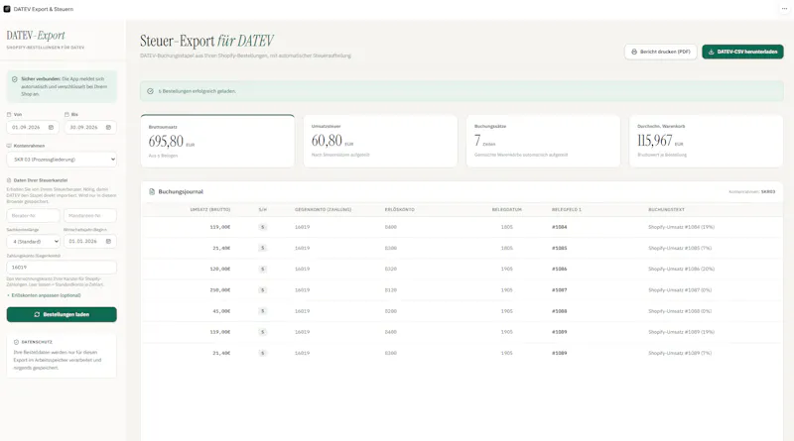794x441 pixels.
Task: Click the amount cell 250,00€
Action: coord(220,289)
